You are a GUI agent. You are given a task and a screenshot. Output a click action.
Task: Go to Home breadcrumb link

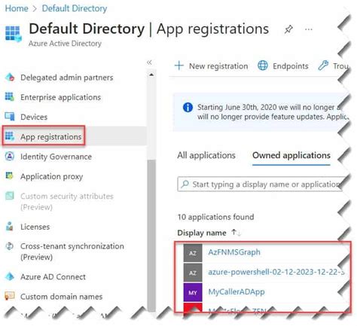17,8
